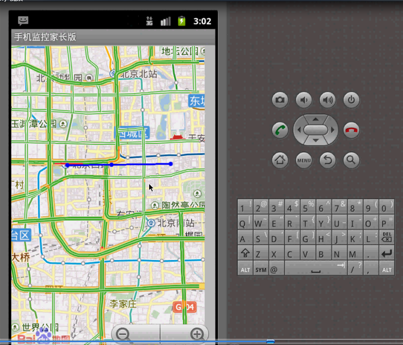Click the message notification icon in status bar
403x345 pixels.
(23, 21)
